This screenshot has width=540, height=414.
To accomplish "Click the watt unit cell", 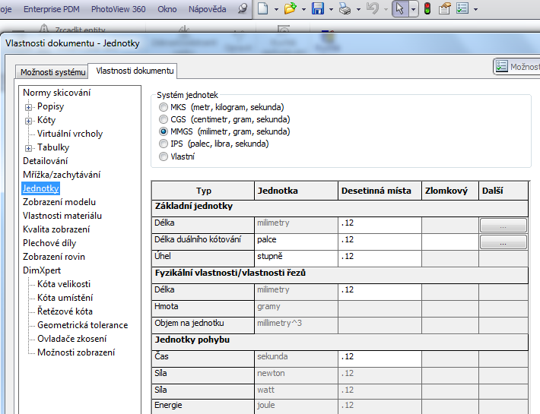I will (x=296, y=392).
